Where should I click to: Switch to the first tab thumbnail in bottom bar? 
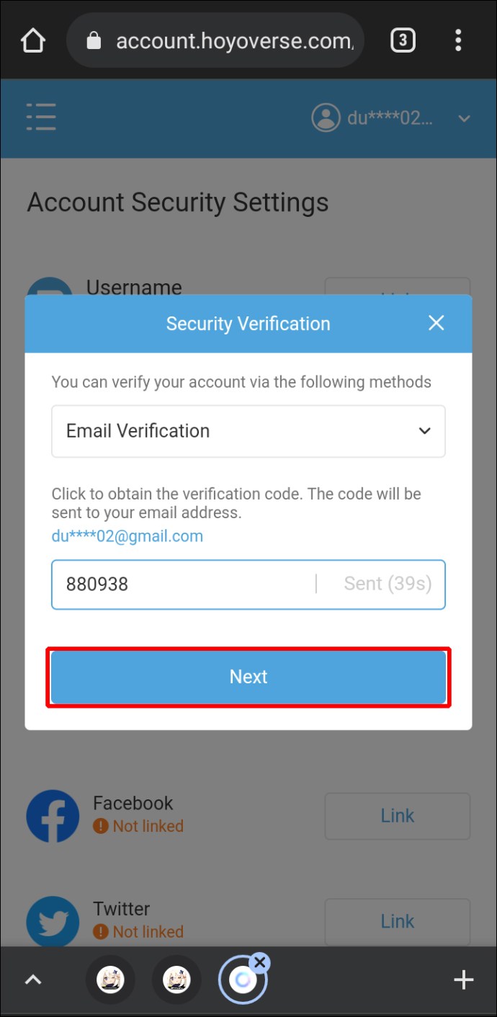pos(110,980)
